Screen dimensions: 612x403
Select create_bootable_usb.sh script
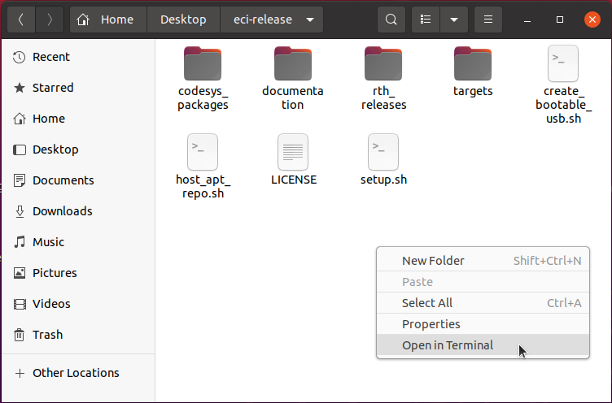(563, 85)
